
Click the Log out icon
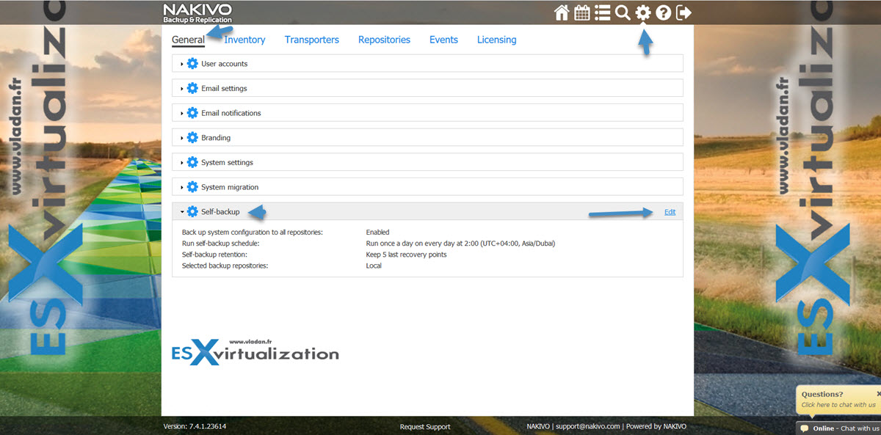684,12
